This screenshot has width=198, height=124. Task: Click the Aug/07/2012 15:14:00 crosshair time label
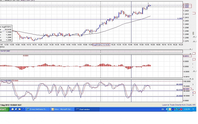tap(101, 45)
